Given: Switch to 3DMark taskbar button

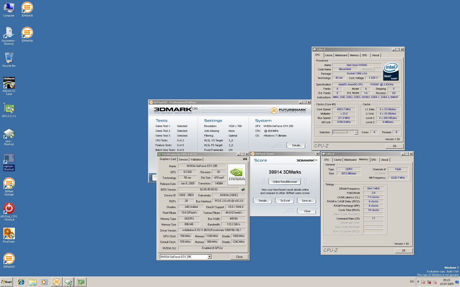Looking at the screenshot, I should (x=56, y=282).
